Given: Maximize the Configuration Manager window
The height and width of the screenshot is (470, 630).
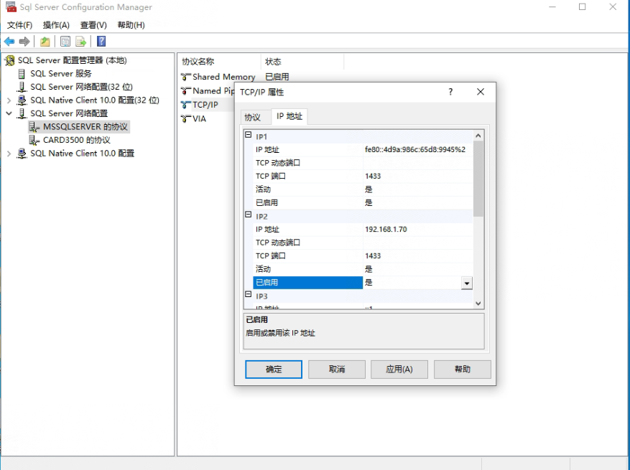Looking at the screenshot, I should click(582, 7).
